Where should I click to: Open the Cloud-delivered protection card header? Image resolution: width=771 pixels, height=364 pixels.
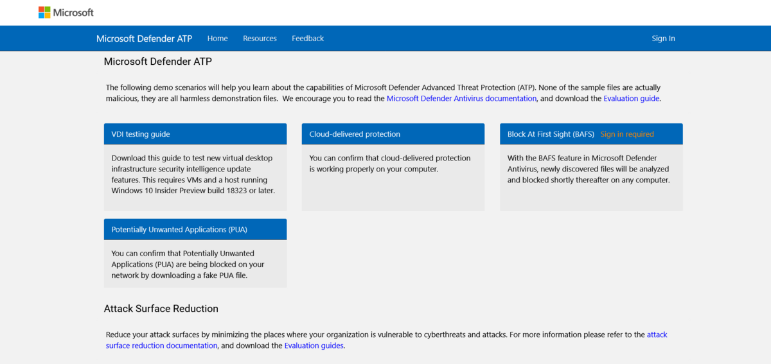(393, 134)
